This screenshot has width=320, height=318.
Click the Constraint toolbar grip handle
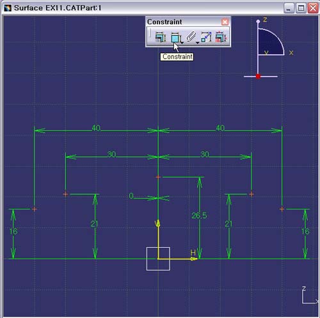pos(150,34)
